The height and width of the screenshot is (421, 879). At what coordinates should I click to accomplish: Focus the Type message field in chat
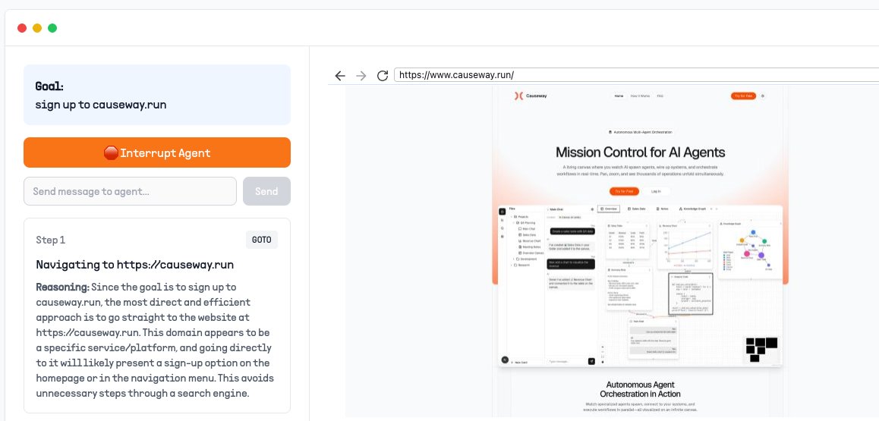click(x=566, y=362)
